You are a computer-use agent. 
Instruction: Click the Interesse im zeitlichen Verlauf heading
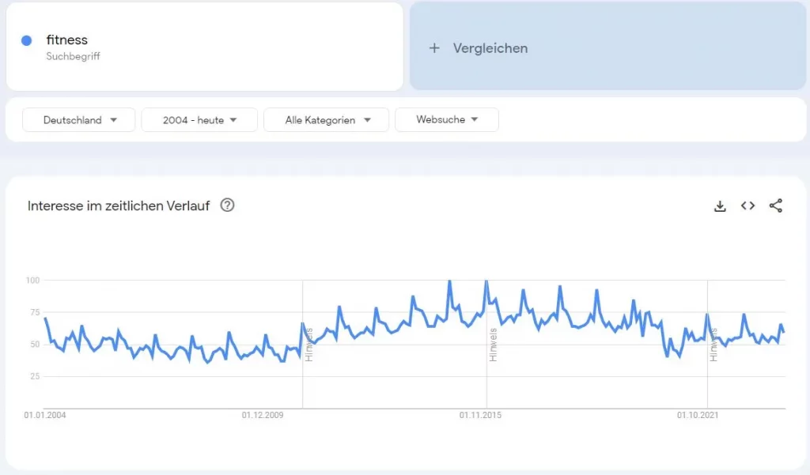[x=119, y=206]
